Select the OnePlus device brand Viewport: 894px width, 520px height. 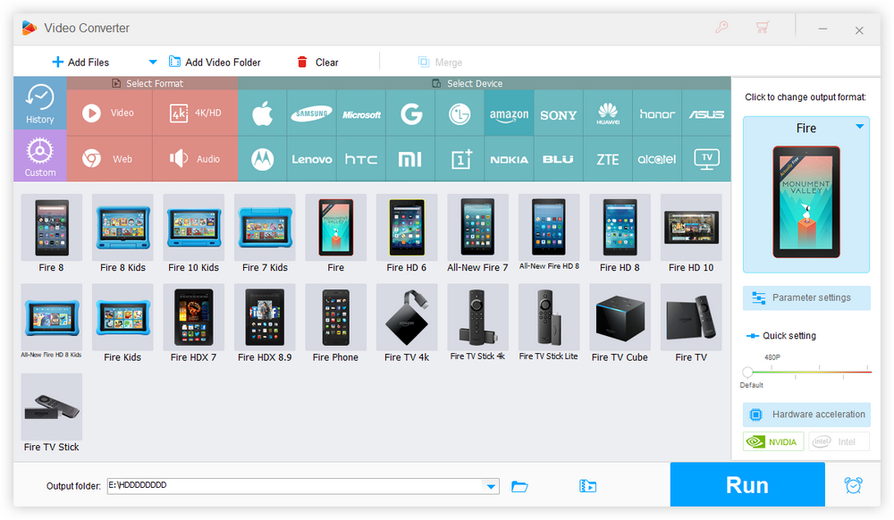pos(460,159)
